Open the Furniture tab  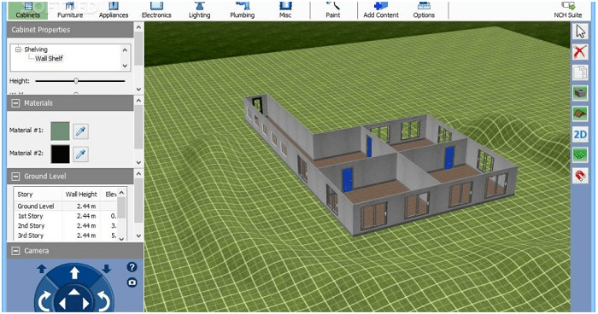70,10
